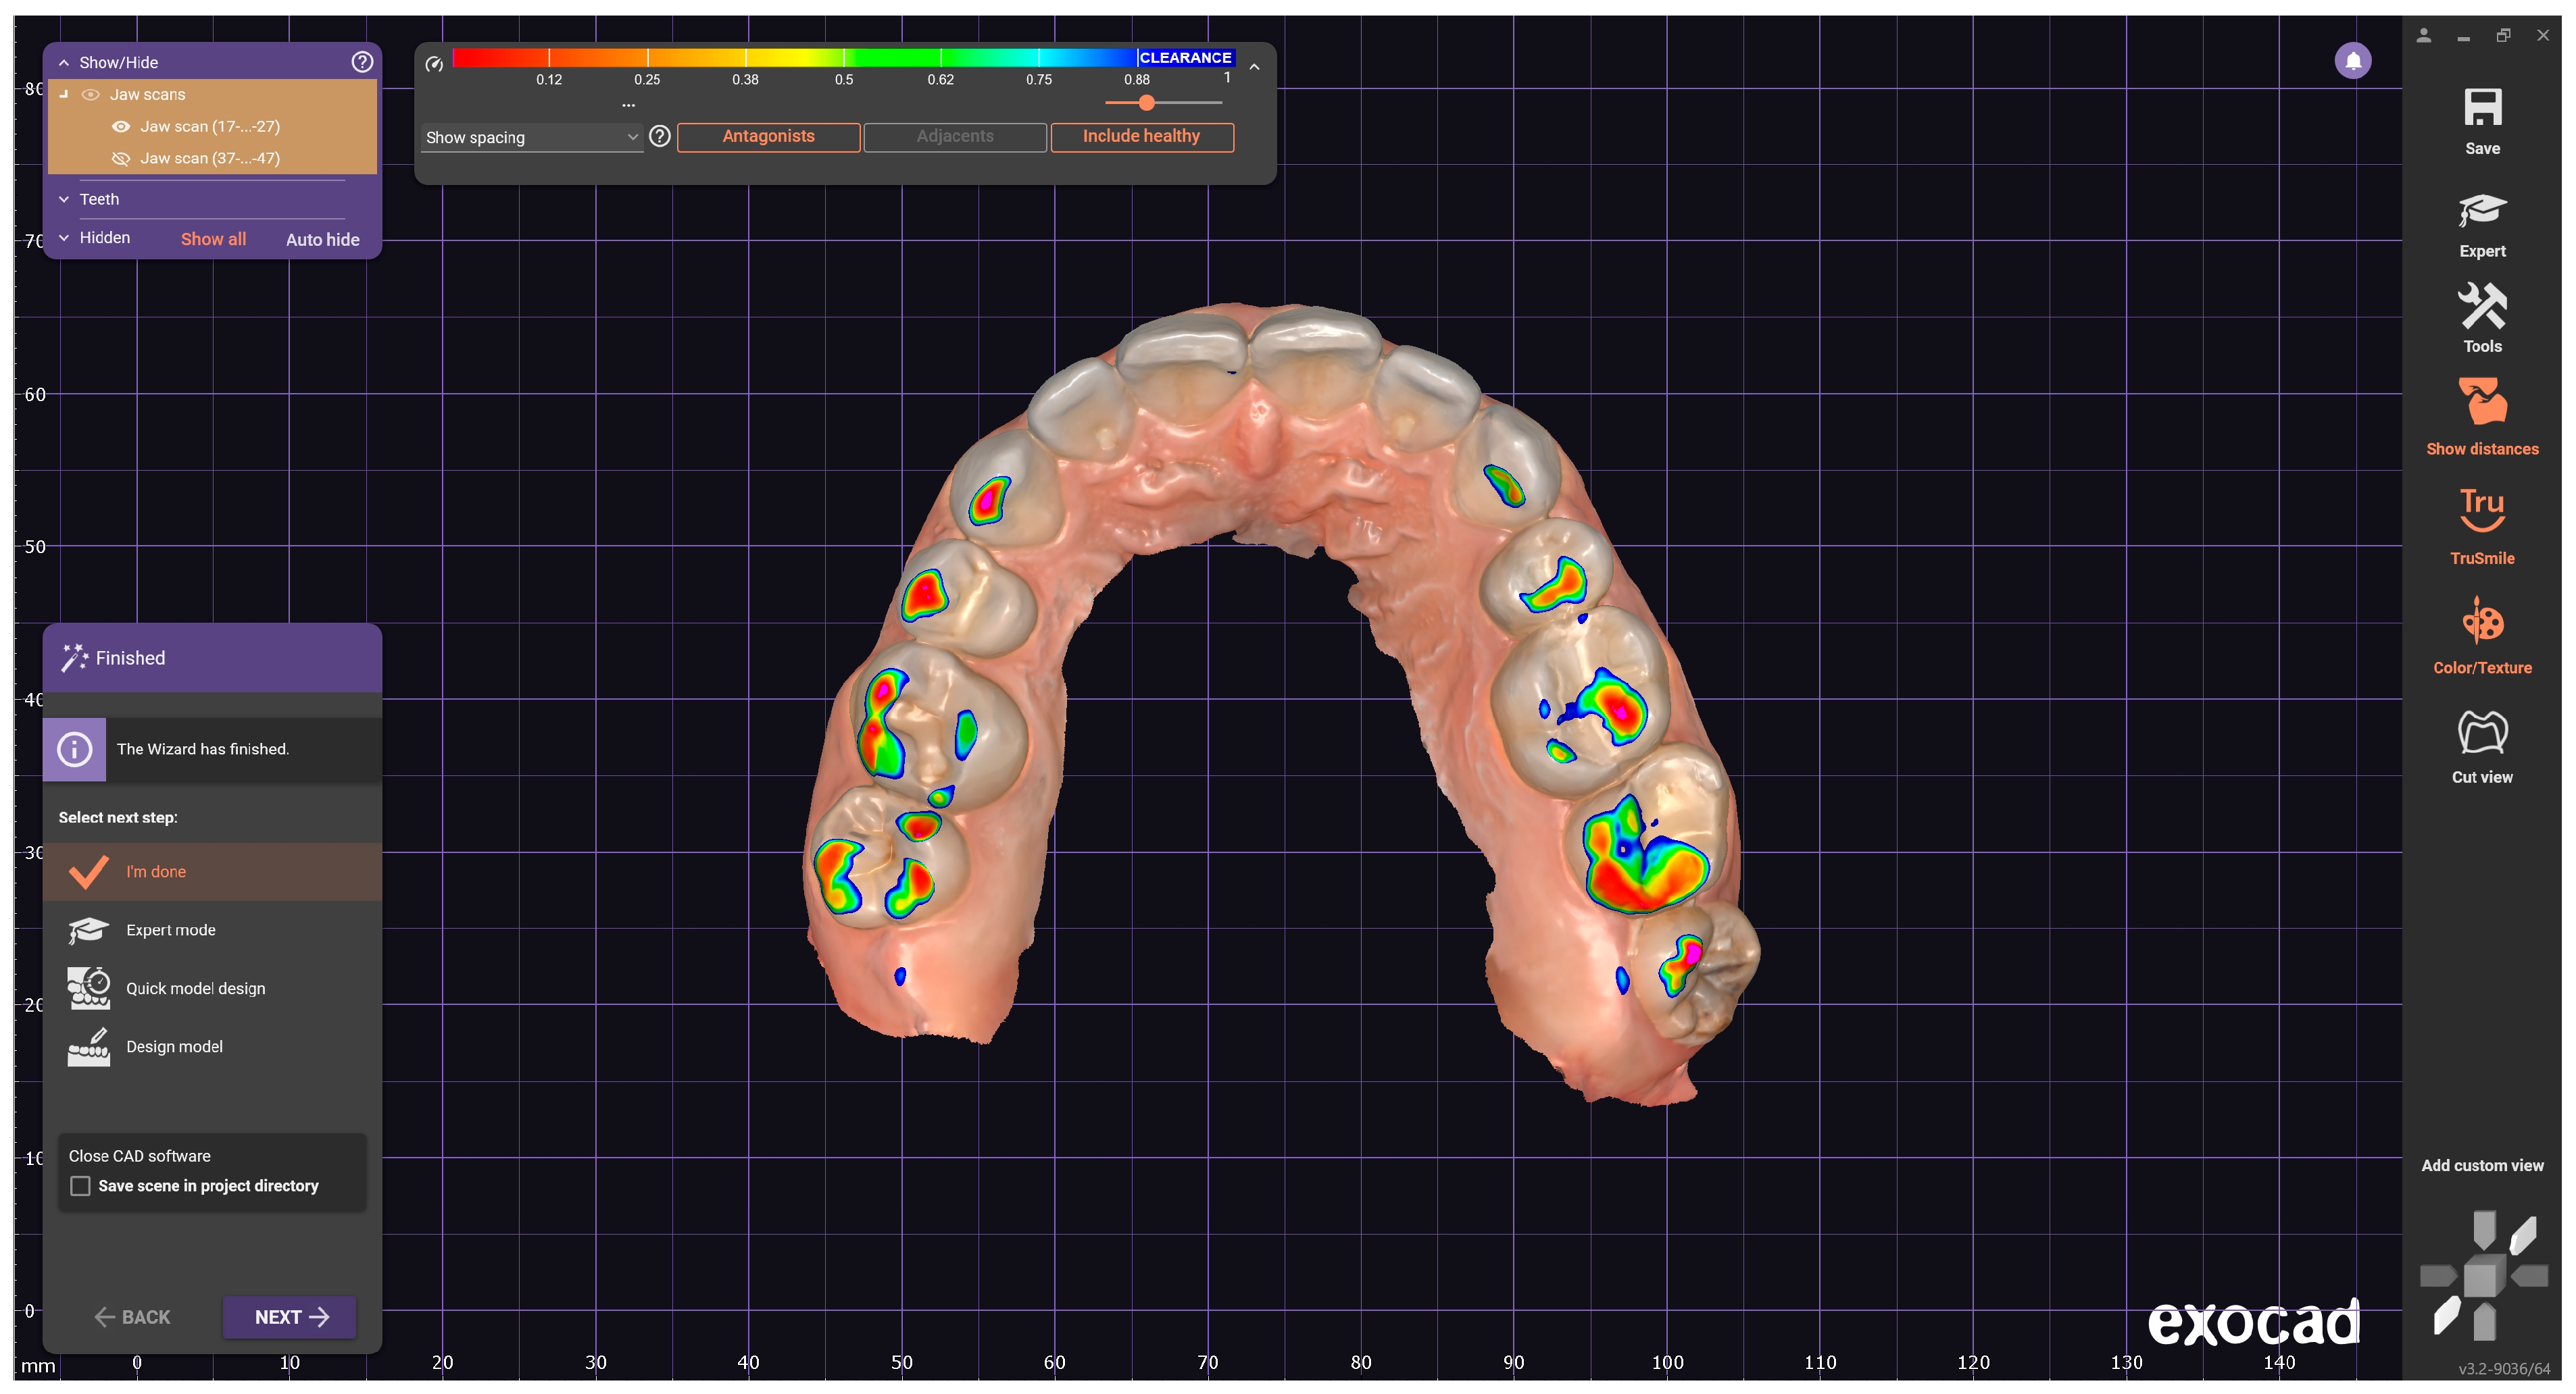
Task: Toggle the Antagonists button
Action: (768, 137)
